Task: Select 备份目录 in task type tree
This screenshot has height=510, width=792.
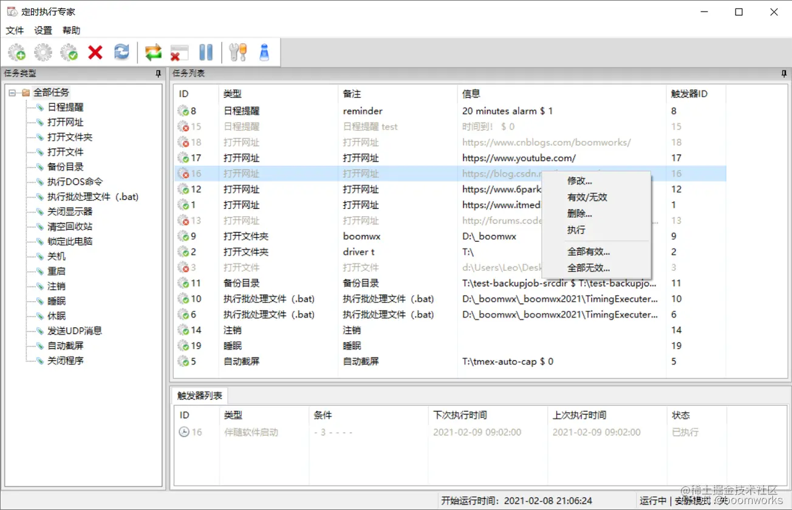Action: click(x=66, y=167)
